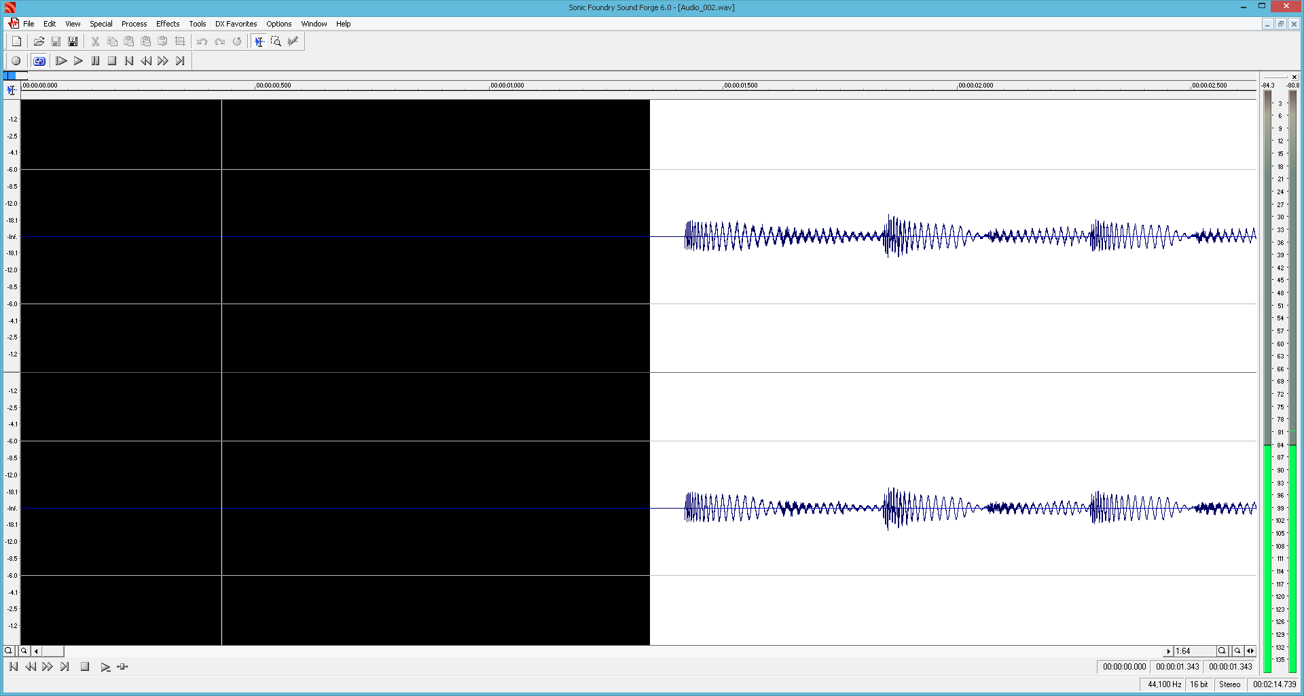Click Play in transport toolbar
Viewport: 1304px width, 696px height.
click(78, 61)
